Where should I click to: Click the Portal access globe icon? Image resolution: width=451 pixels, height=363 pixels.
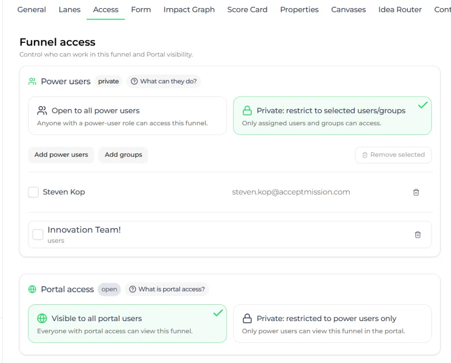click(32, 289)
